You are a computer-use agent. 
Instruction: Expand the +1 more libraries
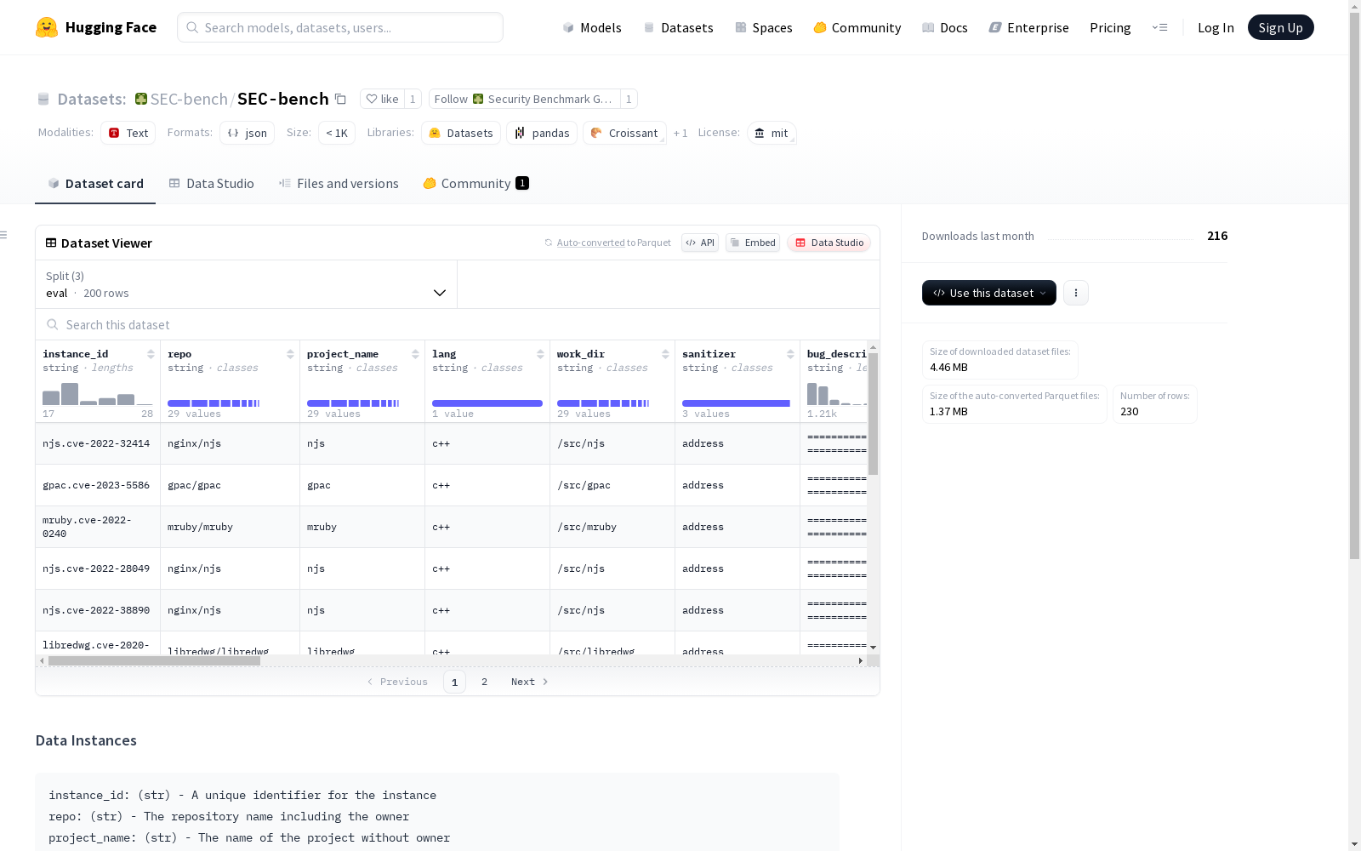[680, 133]
